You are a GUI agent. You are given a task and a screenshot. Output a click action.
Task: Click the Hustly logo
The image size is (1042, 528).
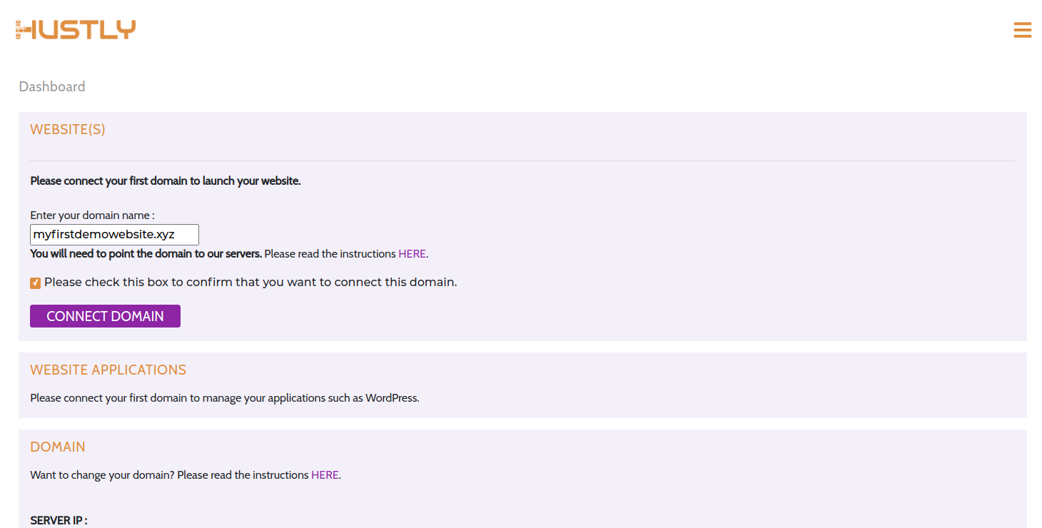(x=75, y=29)
